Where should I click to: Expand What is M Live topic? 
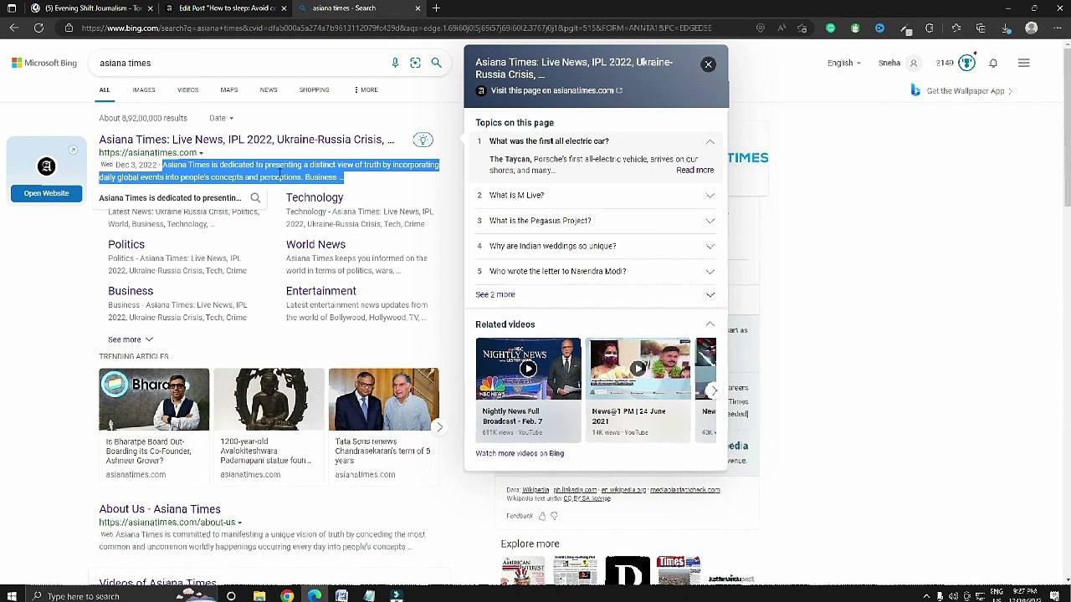[710, 196]
